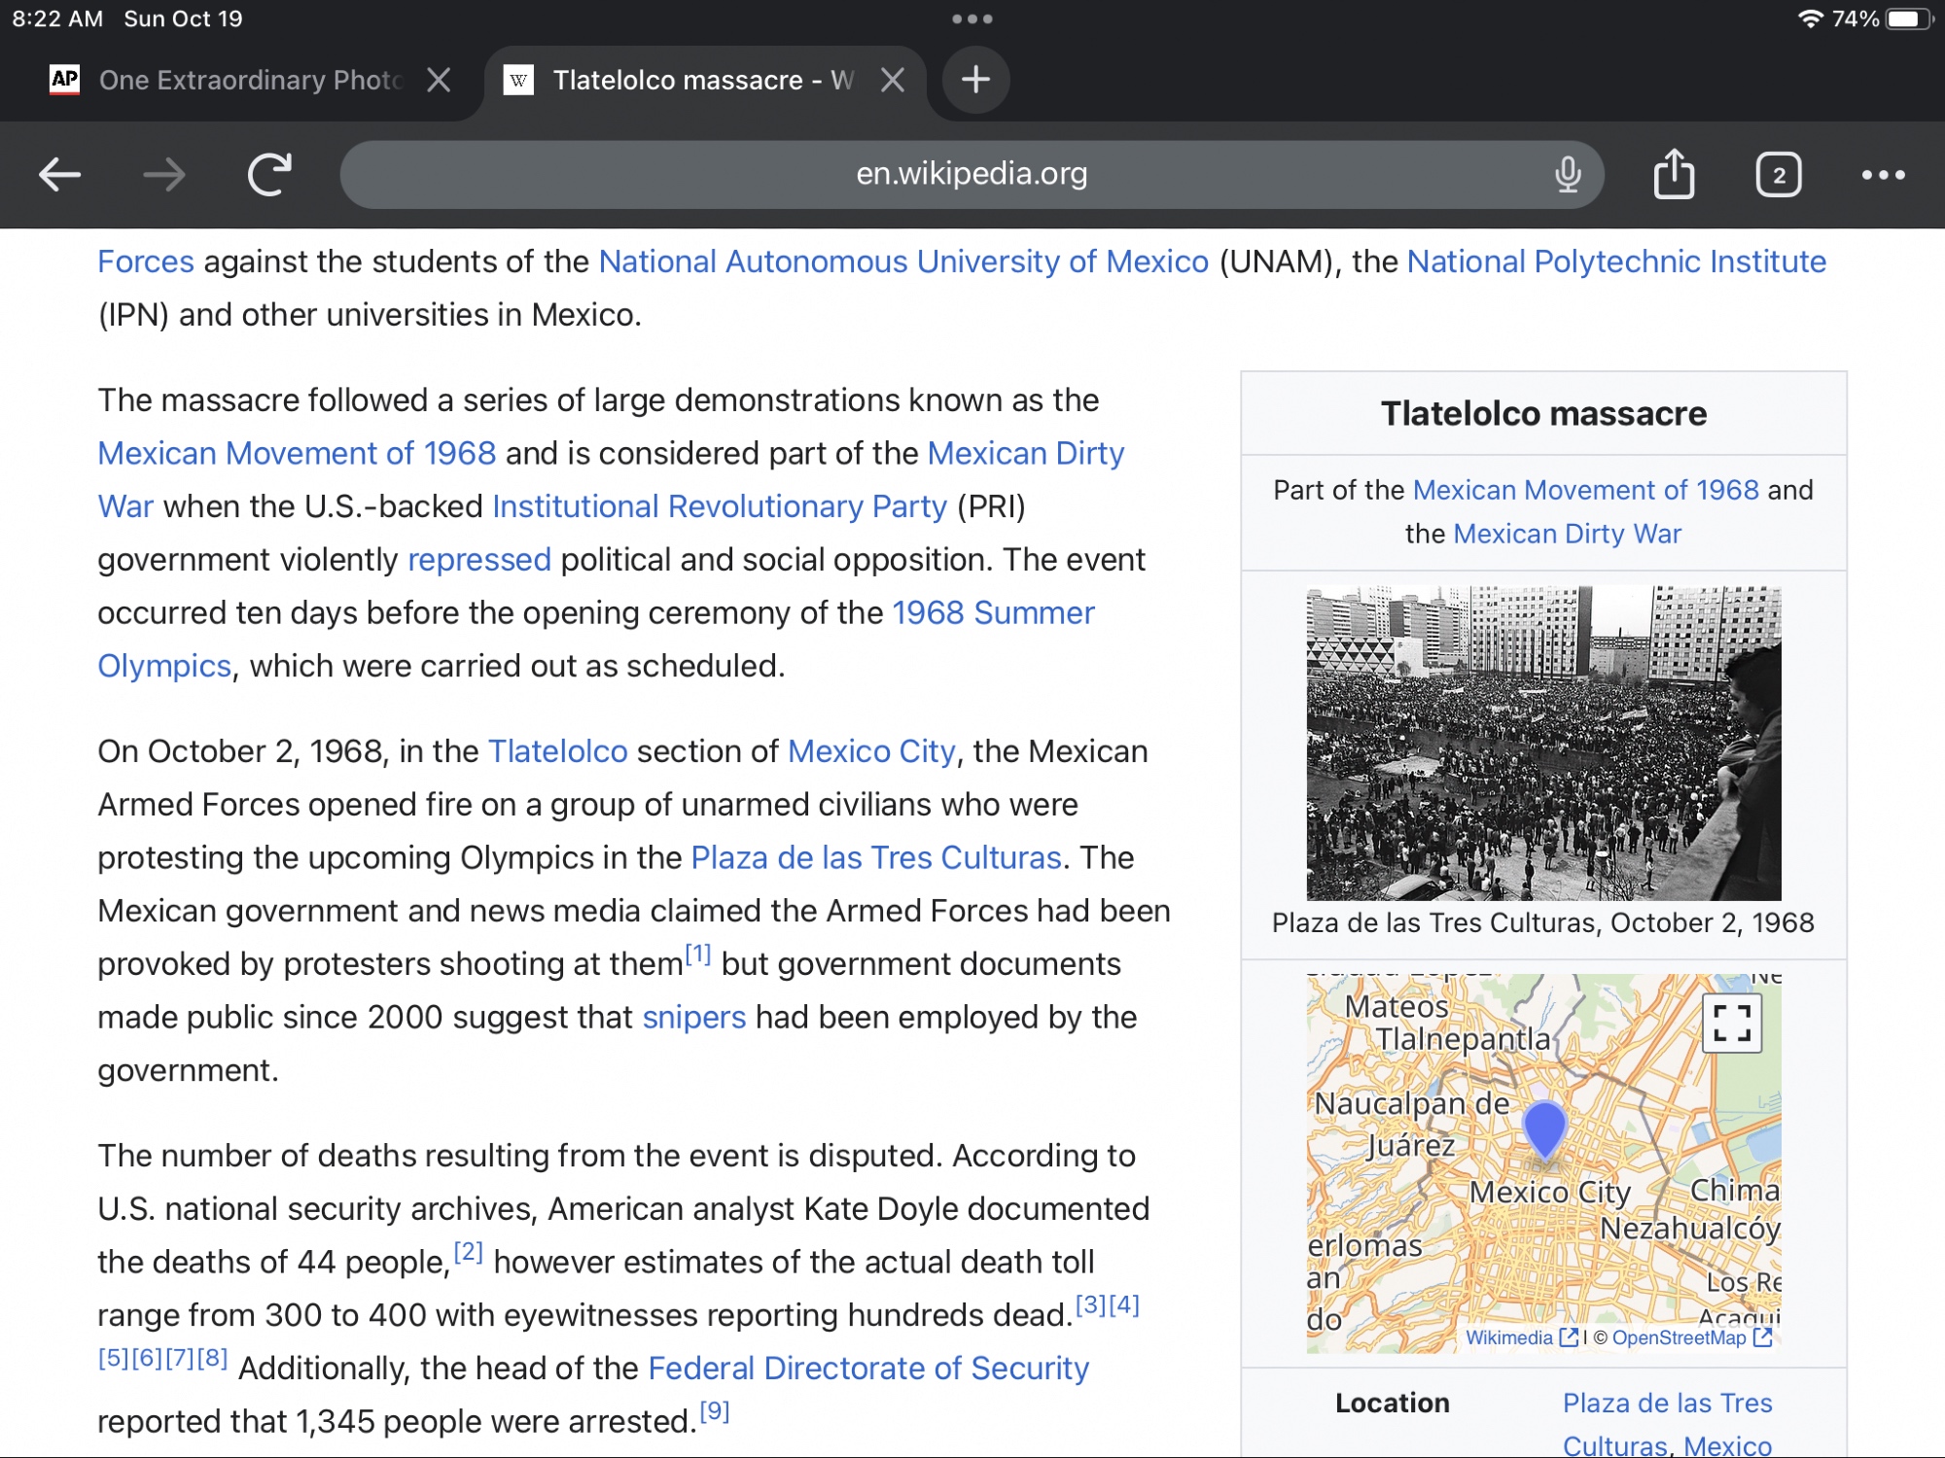Tap the multitasking three dots at top

(x=972, y=19)
